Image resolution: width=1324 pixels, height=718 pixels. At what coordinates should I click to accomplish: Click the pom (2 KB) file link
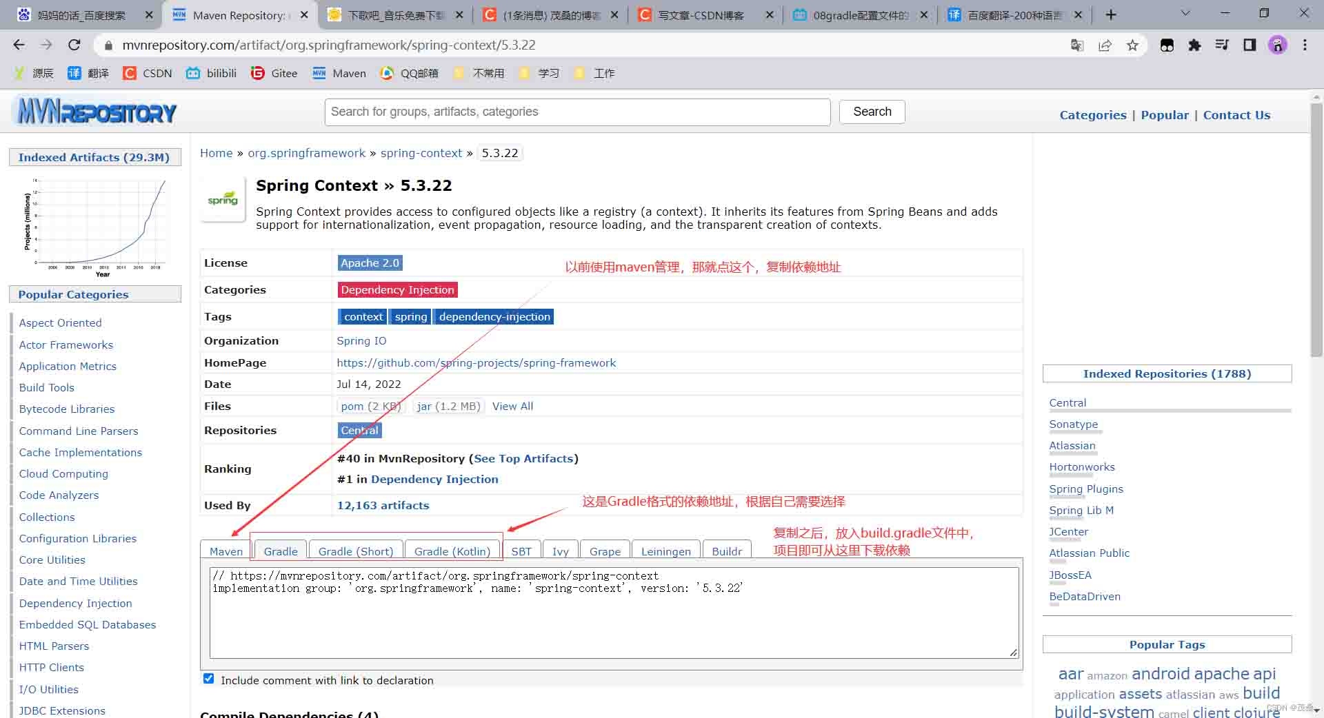pos(370,406)
